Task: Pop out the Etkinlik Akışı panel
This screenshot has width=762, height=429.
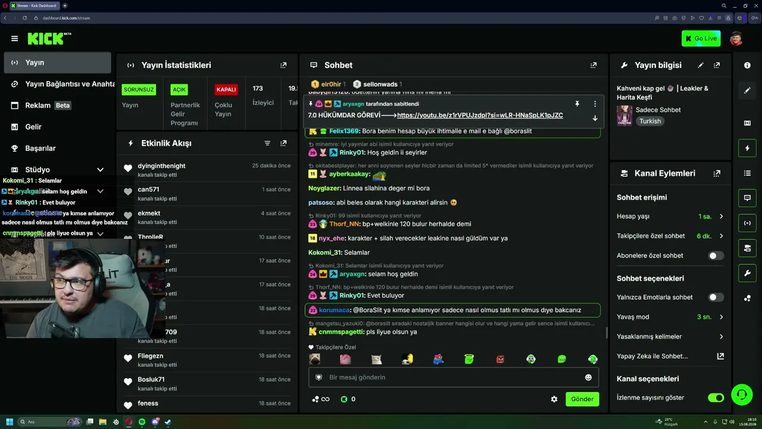Action: (x=283, y=143)
